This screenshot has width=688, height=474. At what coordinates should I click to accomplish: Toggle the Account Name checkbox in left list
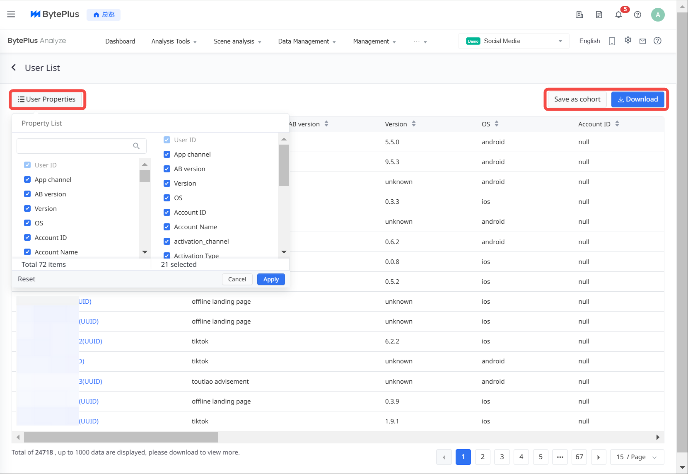point(27,252)
